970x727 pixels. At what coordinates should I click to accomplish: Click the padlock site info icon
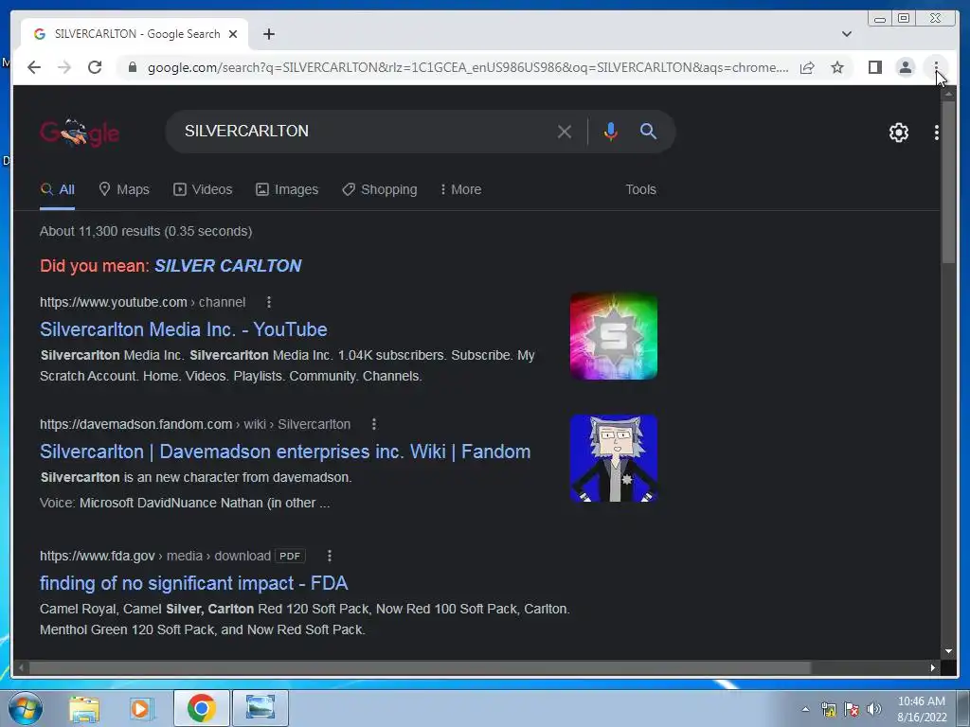132,67
